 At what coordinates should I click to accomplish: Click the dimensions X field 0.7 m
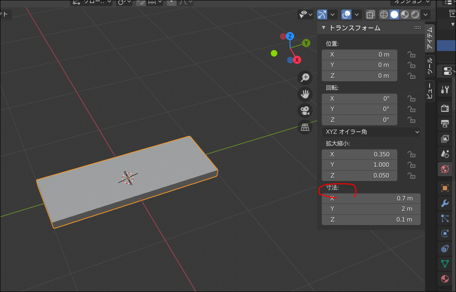[371, 198]
